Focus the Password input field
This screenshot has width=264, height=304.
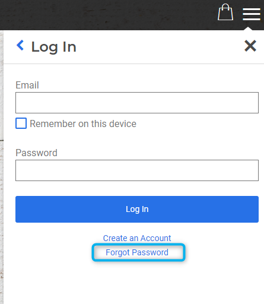137,170
